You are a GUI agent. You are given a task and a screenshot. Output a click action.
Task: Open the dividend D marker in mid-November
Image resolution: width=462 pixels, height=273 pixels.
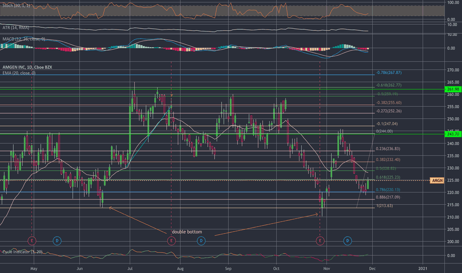point(347,241)
